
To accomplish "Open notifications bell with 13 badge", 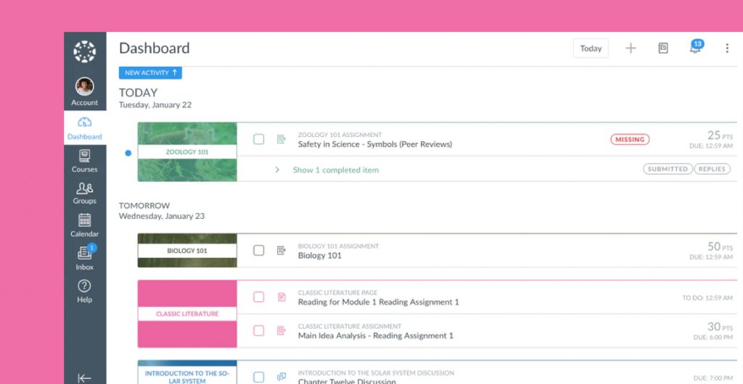I will click(696, 47).
